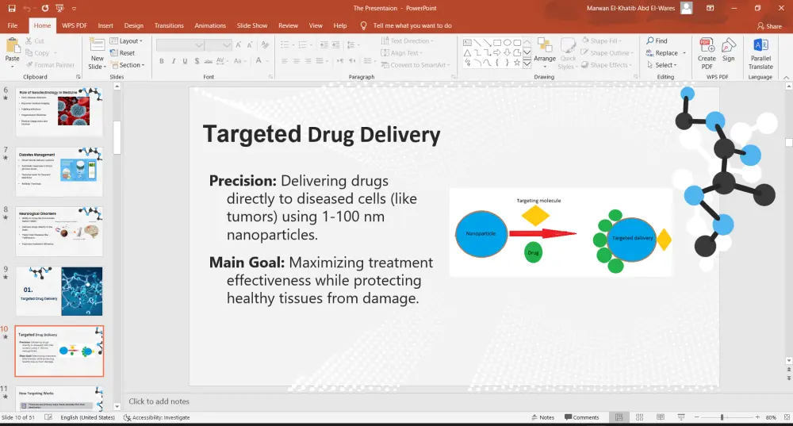Switch to Reading View icon
This screenshot has height=426, width=793.
[660, 417]
